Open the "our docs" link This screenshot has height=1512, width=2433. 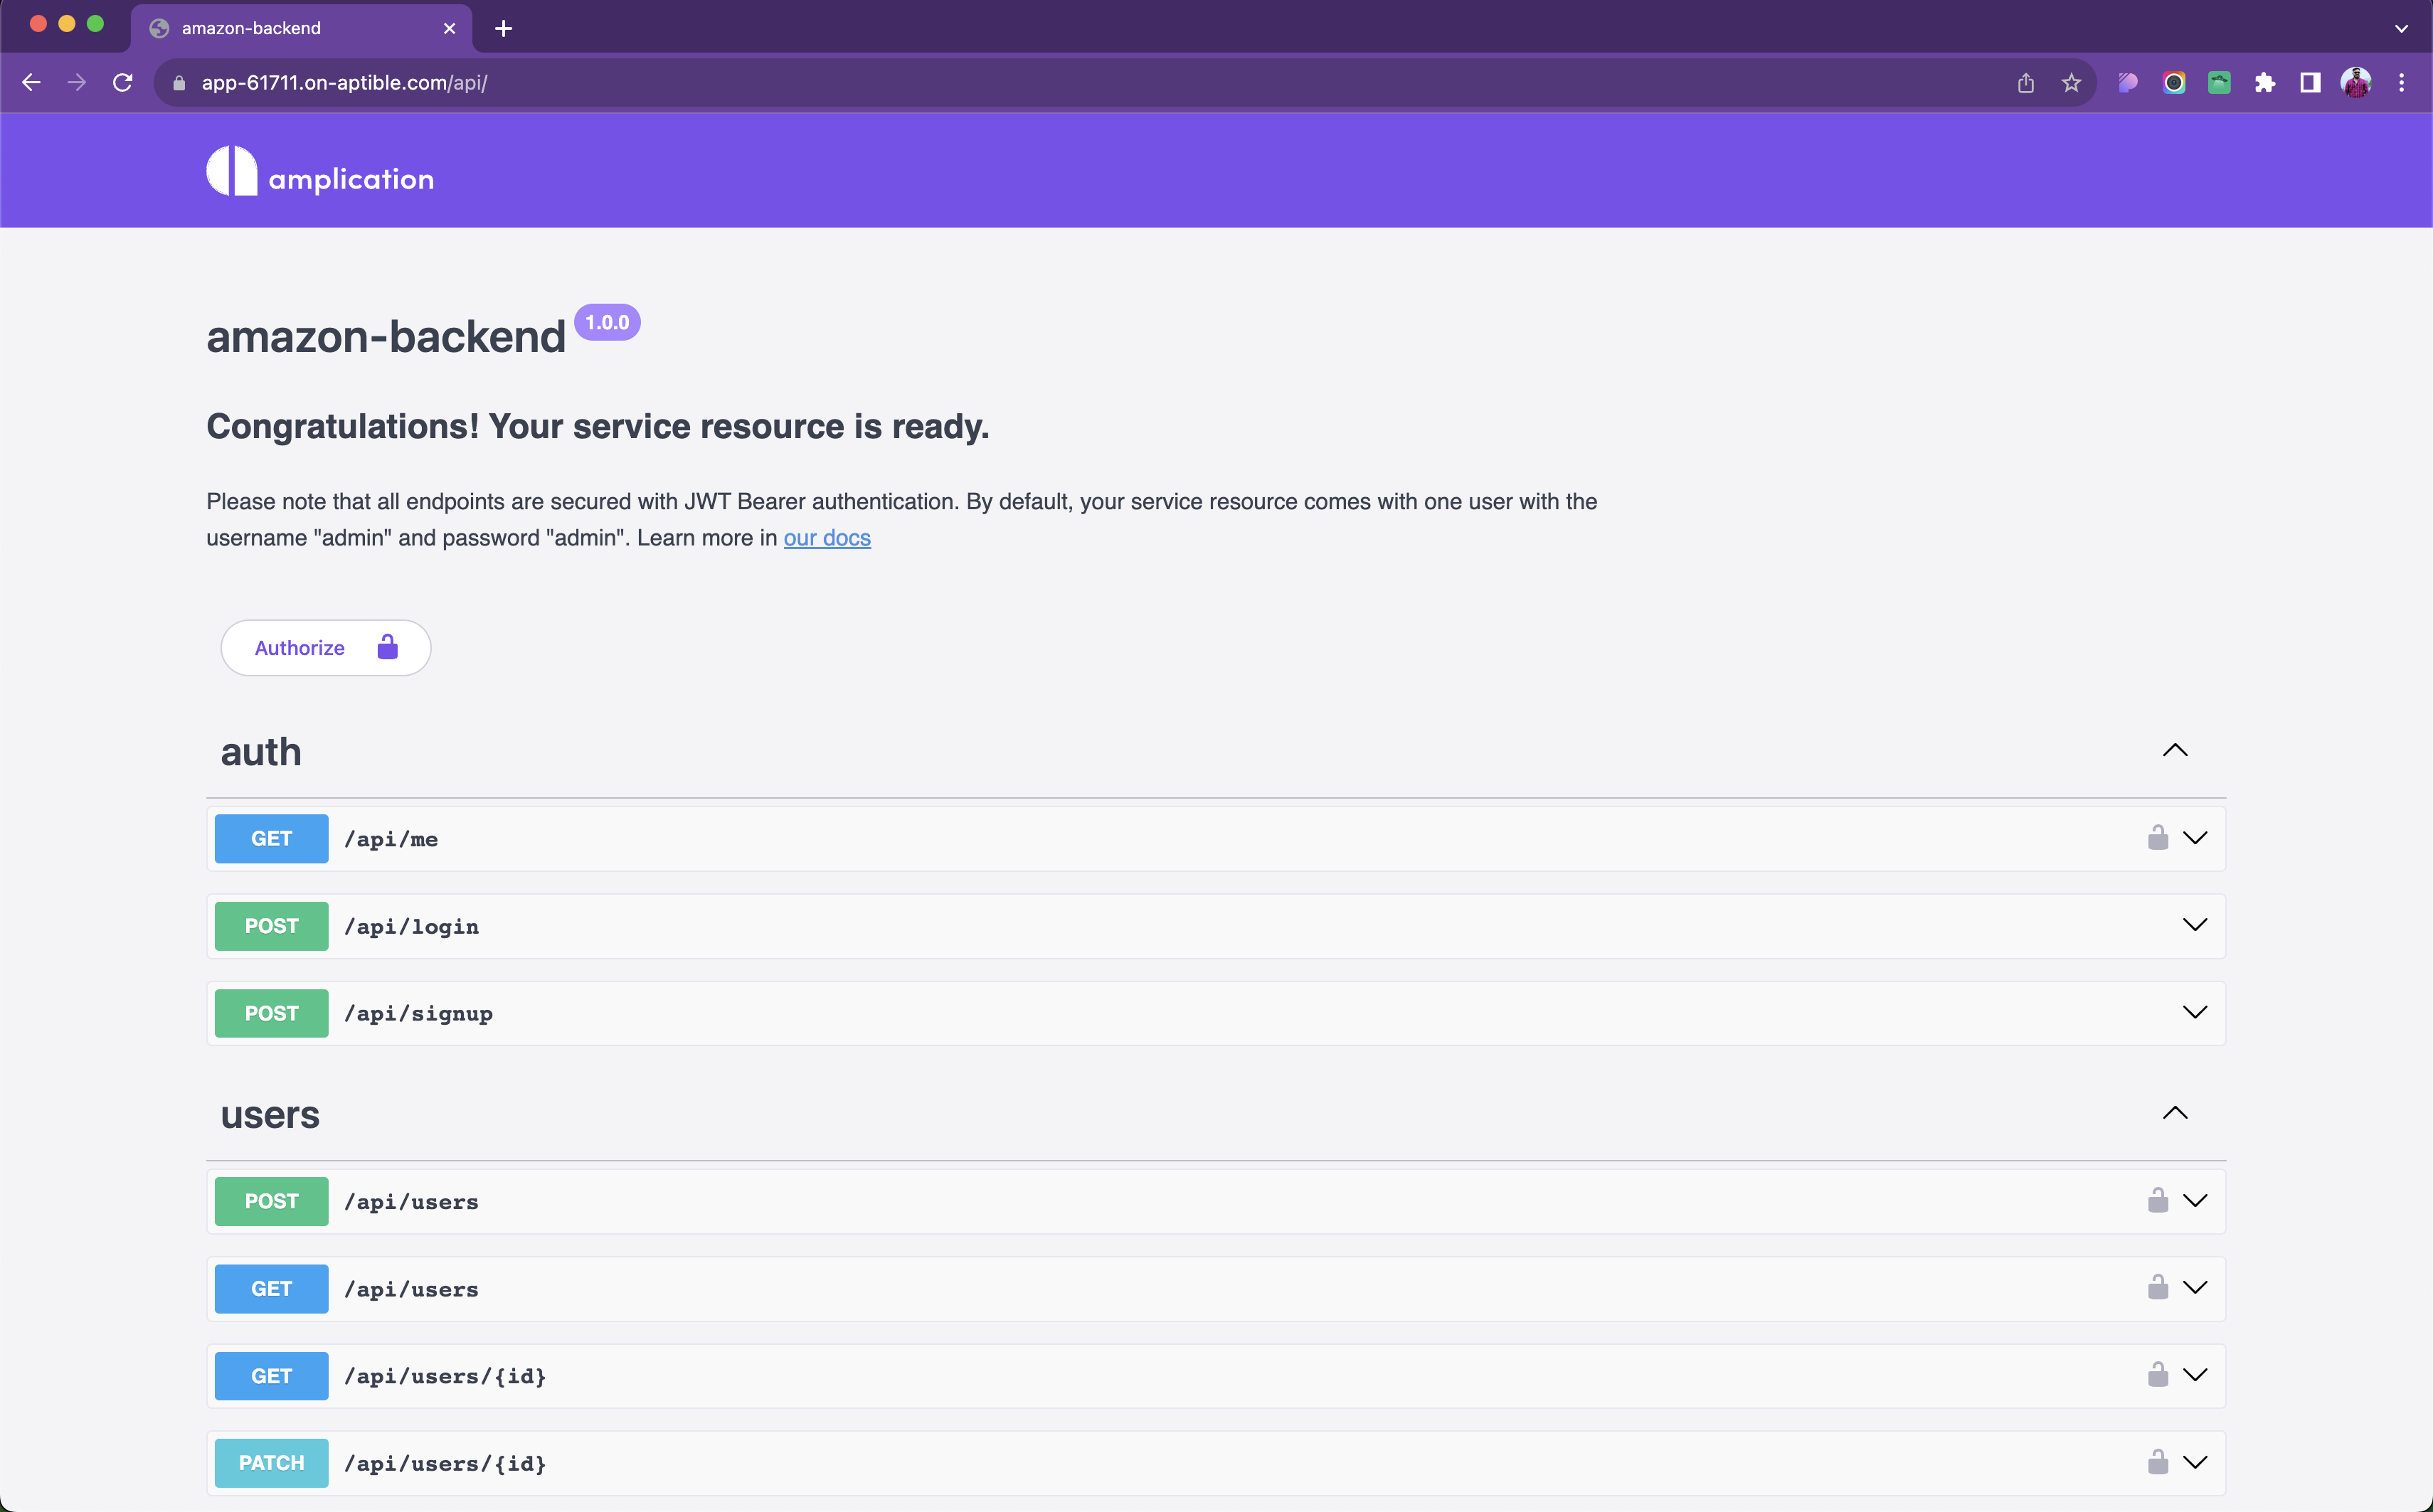coord(826,538)
